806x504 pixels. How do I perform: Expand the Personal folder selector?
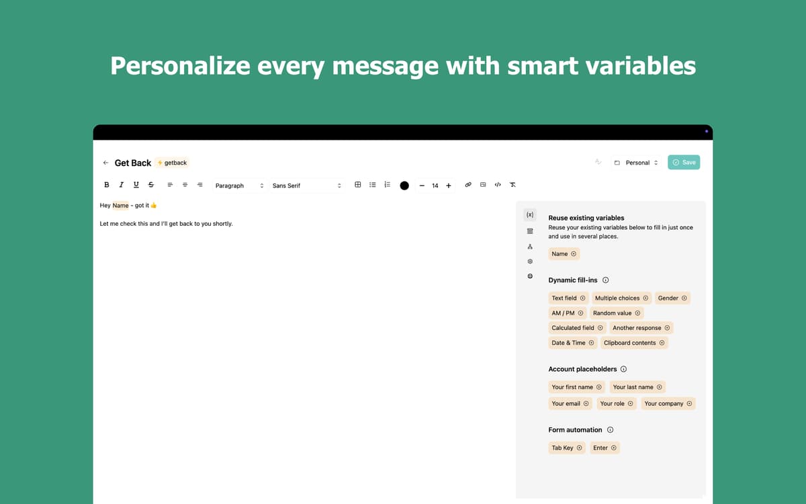point(636,163)
